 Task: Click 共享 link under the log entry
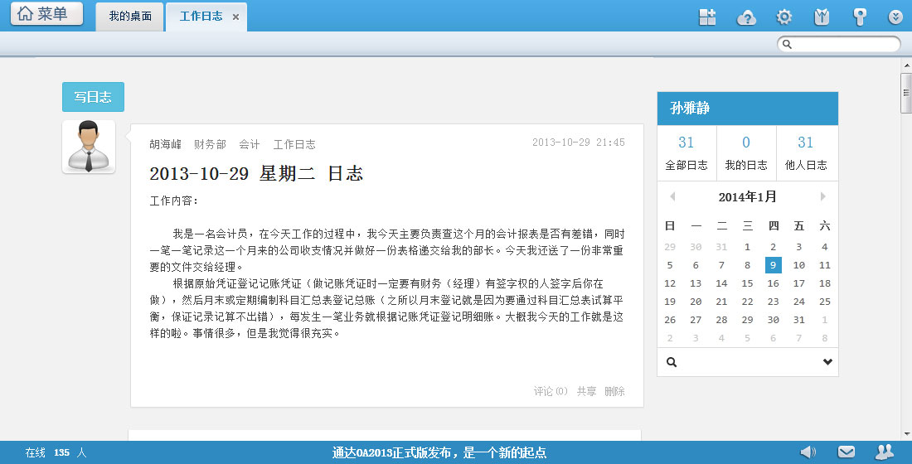(x=586, y=391)
